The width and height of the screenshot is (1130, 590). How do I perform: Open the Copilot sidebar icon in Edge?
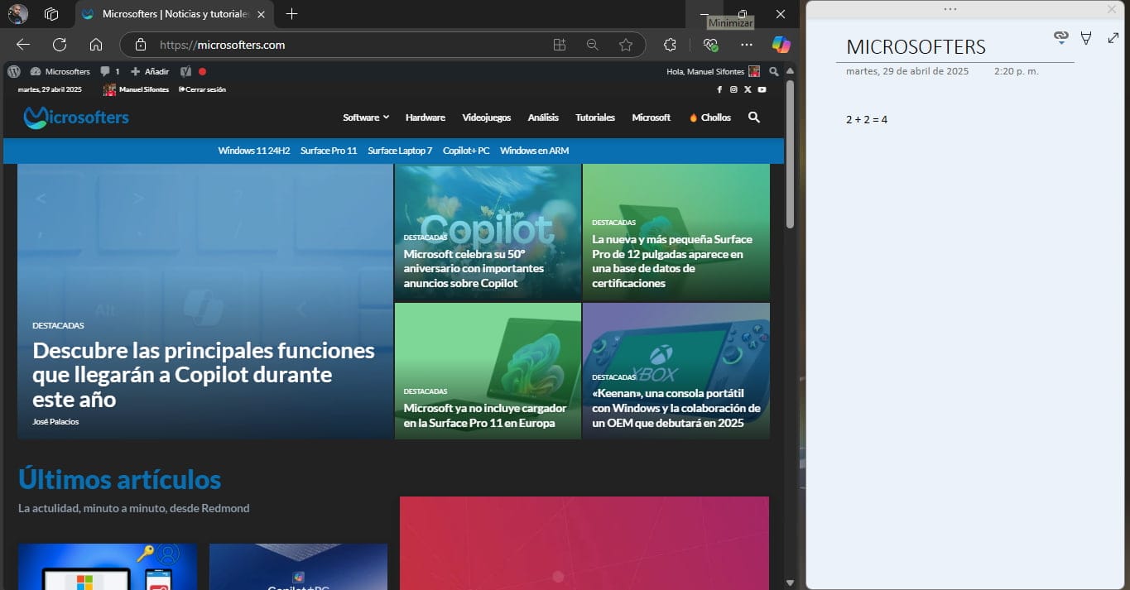pyautogui.click(x=781, y=45)
